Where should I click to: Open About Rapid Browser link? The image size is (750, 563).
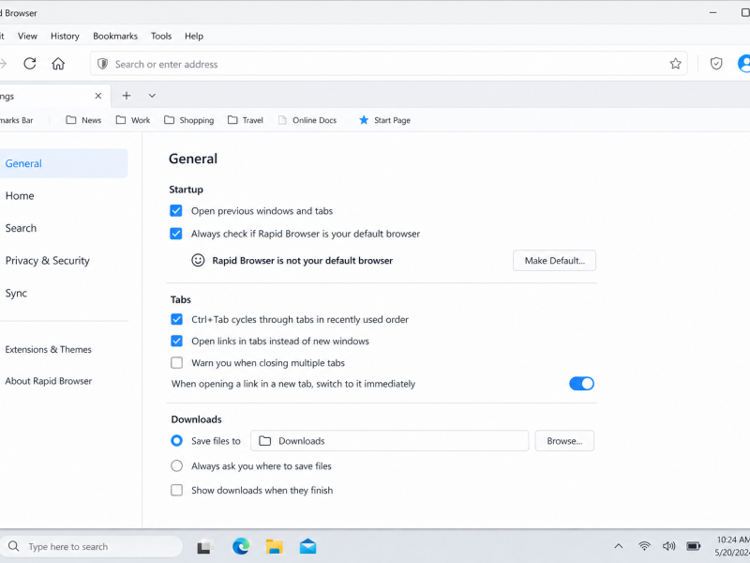(x=49, y=381)
